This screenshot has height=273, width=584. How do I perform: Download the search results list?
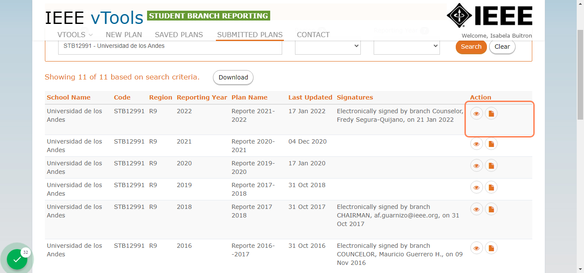pyautogui.click(x=233, y=77)
